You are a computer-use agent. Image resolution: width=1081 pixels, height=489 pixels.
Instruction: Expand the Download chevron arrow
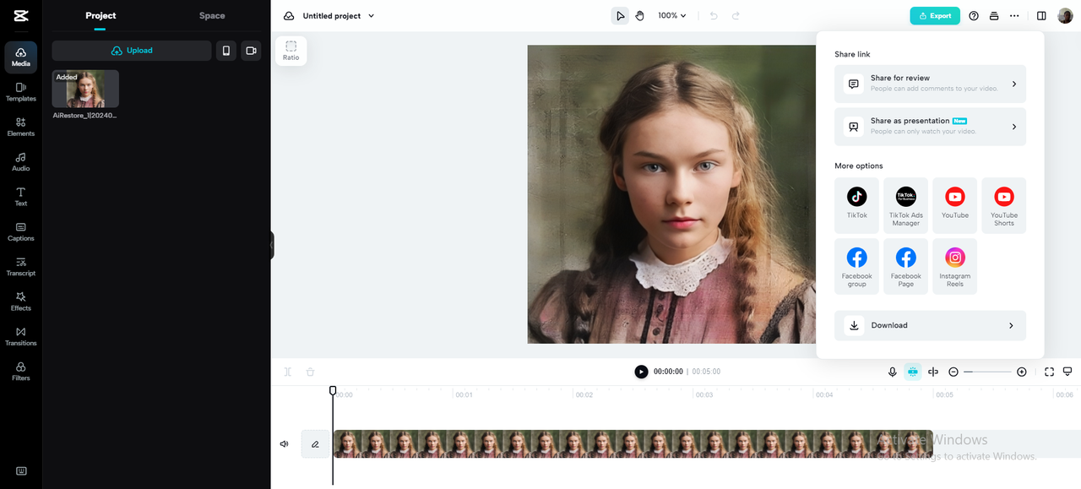pyautogui.click(x=1011, y=325)
